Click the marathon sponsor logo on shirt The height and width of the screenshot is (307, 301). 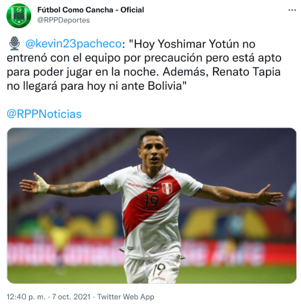pos(137,185)
